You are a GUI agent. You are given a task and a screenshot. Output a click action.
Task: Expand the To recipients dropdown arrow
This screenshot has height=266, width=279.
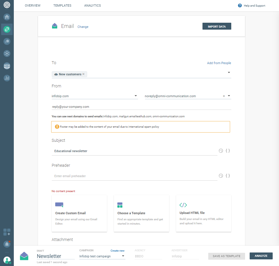pyautogui.click(x=229, y=72)
